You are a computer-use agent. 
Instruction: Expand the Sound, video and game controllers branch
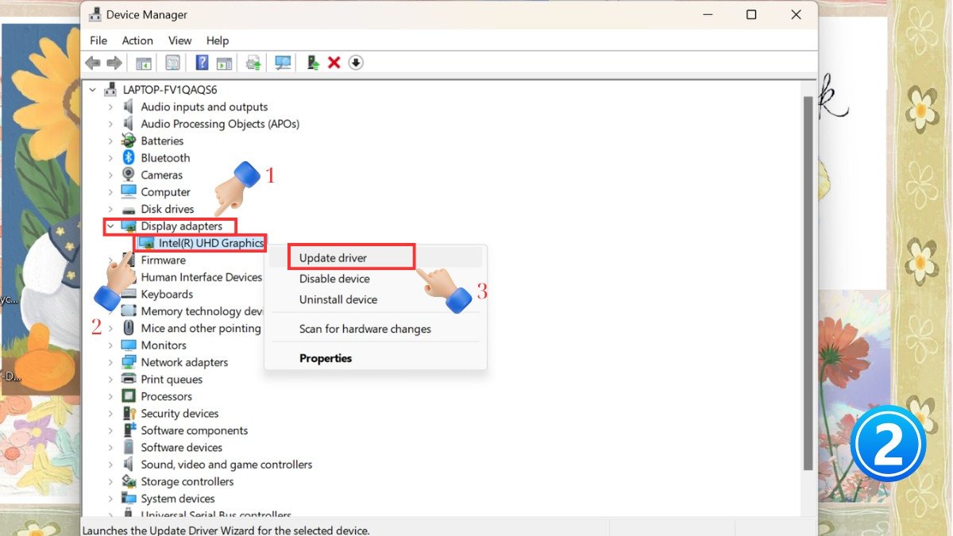tap(110, 464)
